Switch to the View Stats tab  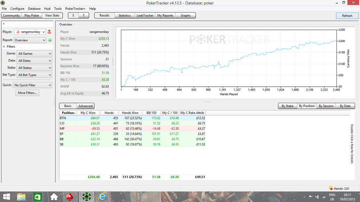[x=52, y=15]
